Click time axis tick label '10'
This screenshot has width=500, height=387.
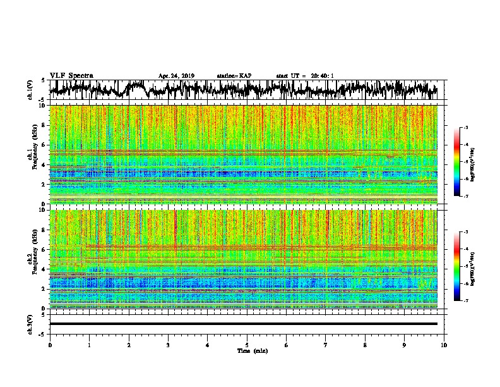pyautogui.click(x=444, y=345)
